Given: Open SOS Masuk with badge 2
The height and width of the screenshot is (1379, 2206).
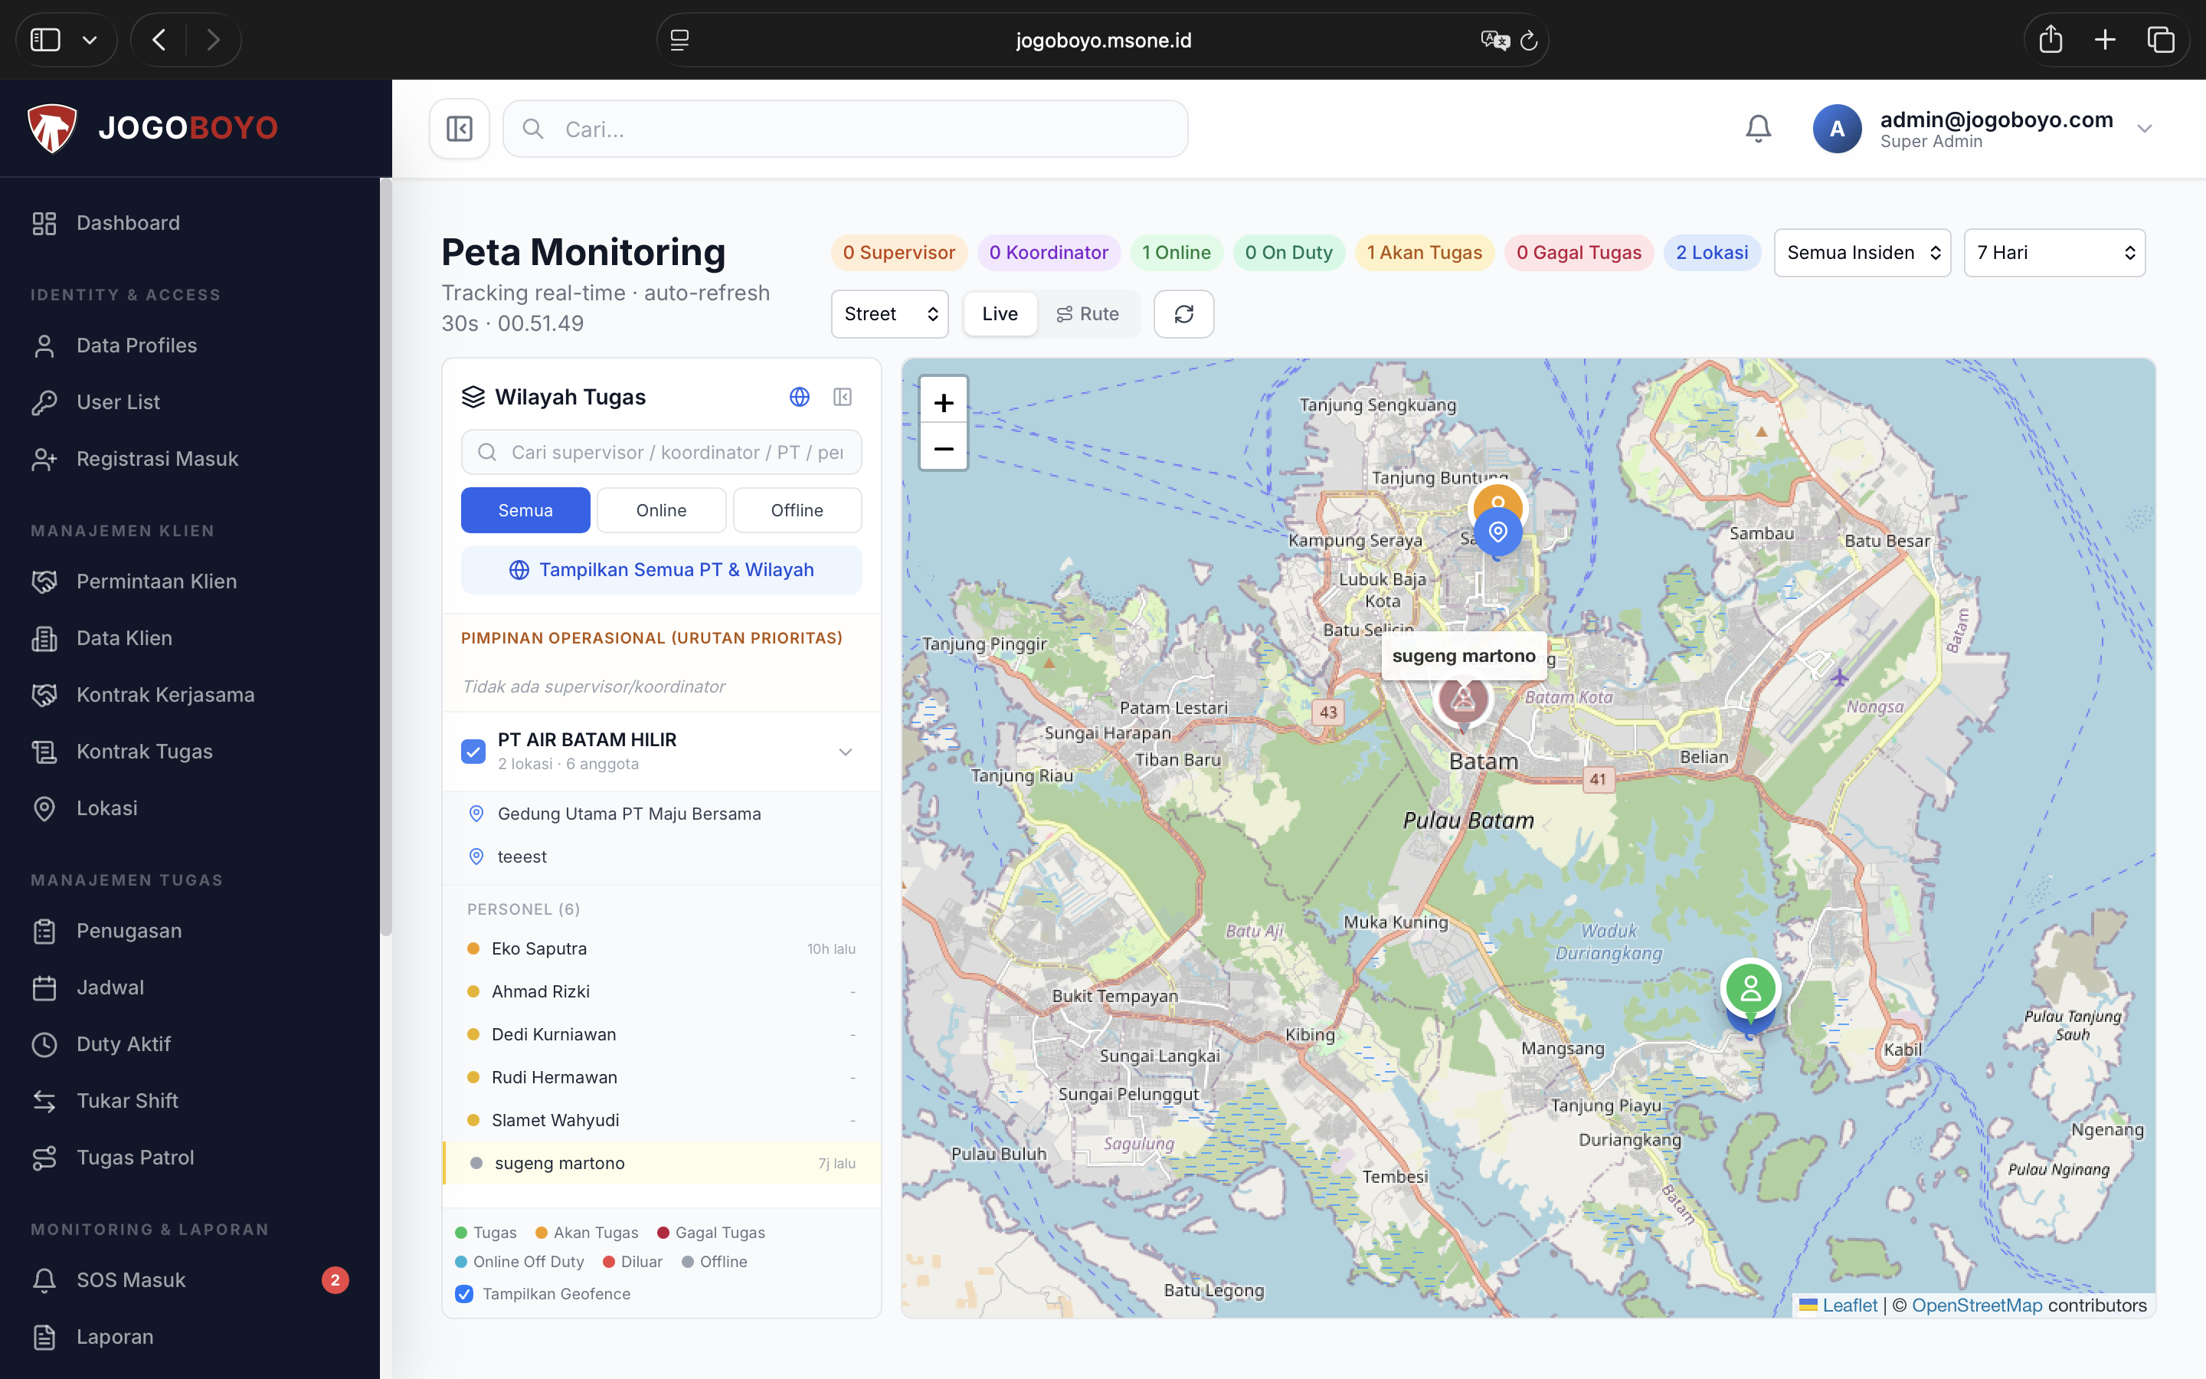Looking at the screenshot, I should click(190, 1280).
